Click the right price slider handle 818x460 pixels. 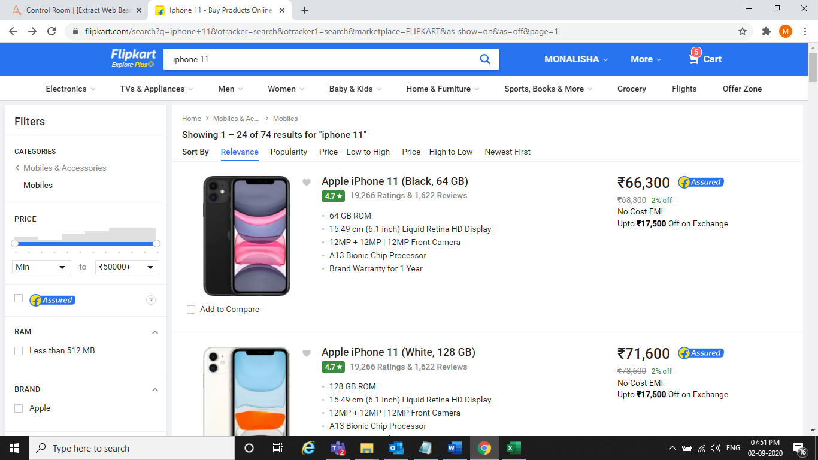tap(156, 243)
